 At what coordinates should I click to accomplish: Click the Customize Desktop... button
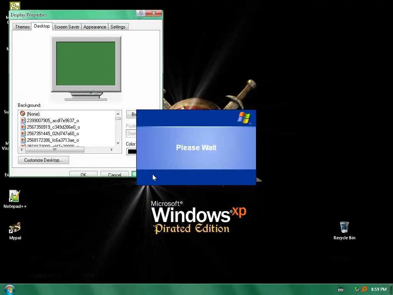tap(43, 160)
